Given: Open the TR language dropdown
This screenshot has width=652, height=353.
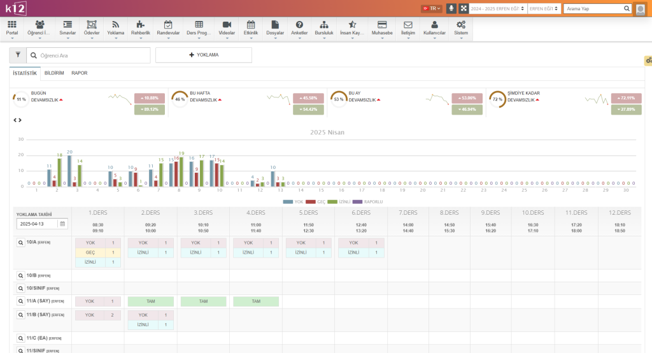Looking at the screenshot, I should pyautogui.click(x=432, y=8).
